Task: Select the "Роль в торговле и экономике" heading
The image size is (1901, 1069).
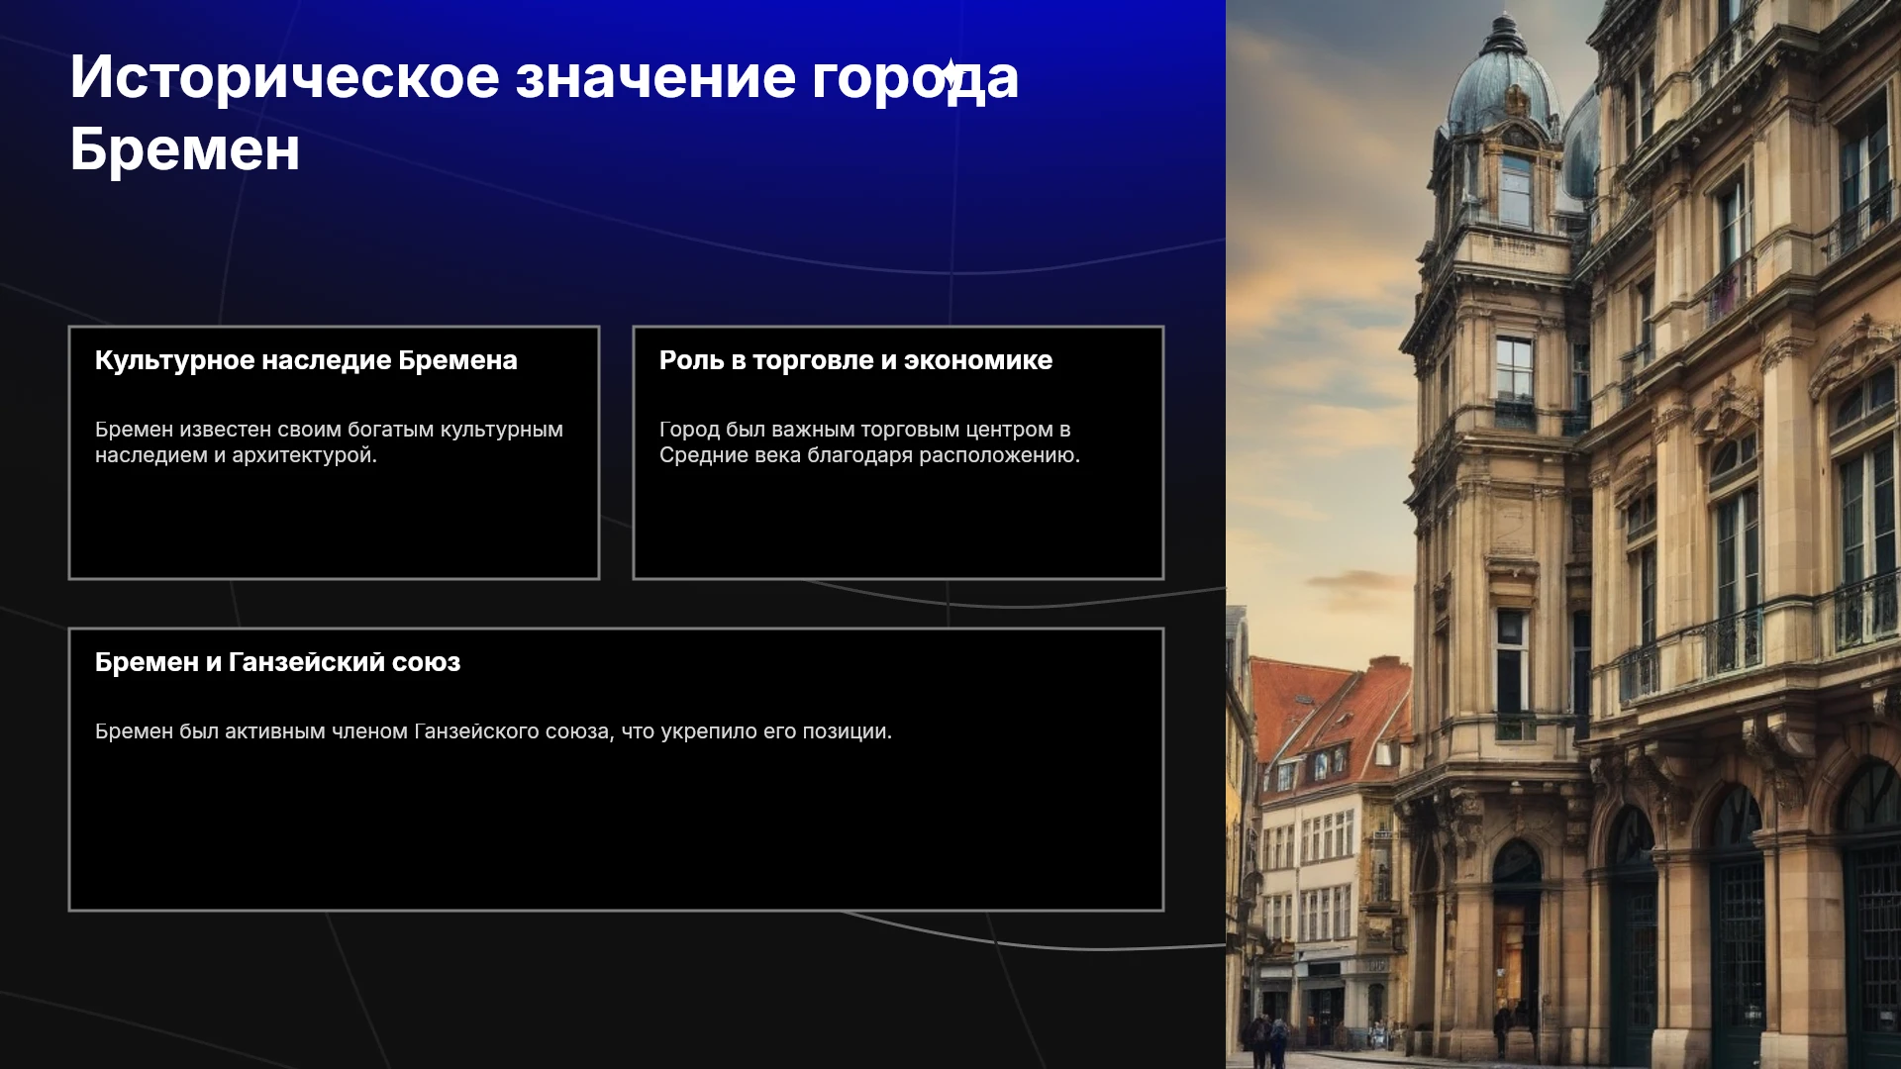Action: coord(855,360)
